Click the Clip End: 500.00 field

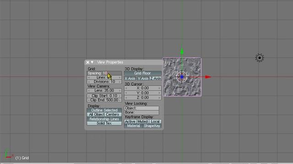pyautogui.click(x=104, y=100)
